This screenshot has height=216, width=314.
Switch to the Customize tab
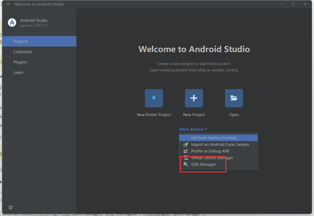[x=39, y=52]
